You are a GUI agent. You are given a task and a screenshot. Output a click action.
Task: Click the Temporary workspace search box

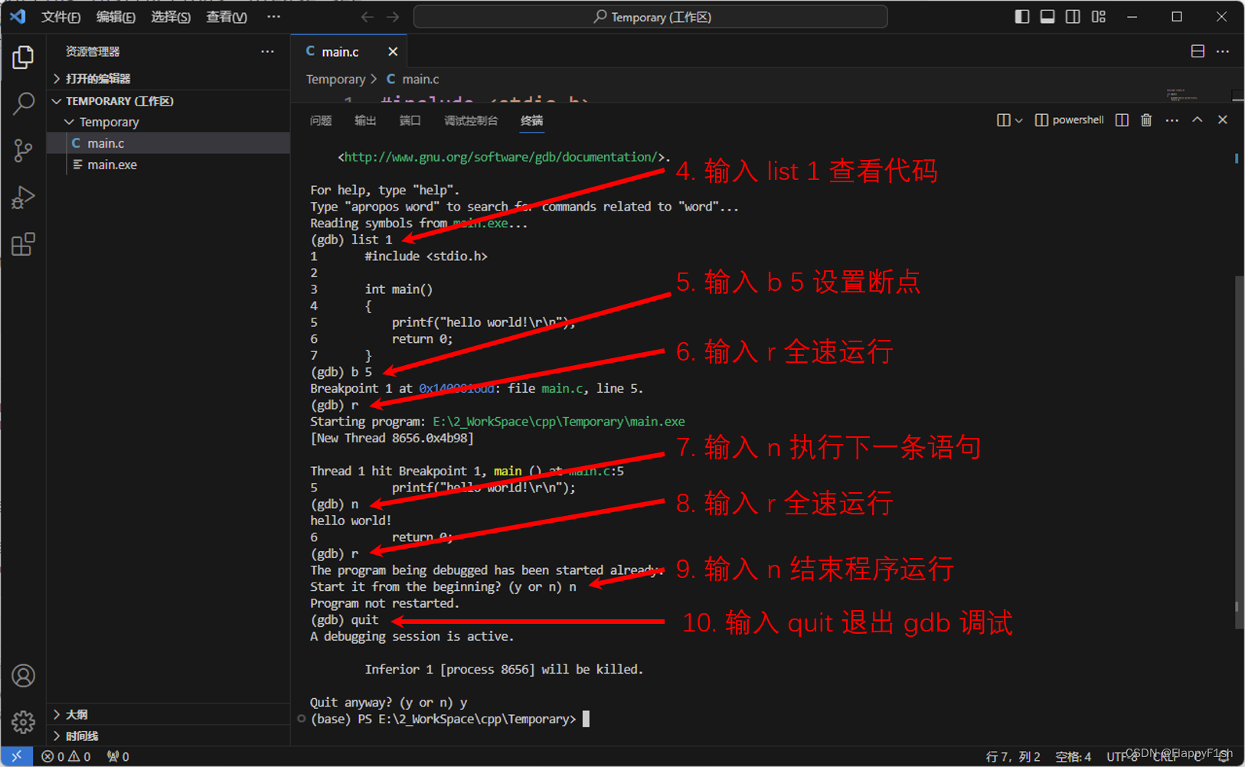(x=651, y=17)
